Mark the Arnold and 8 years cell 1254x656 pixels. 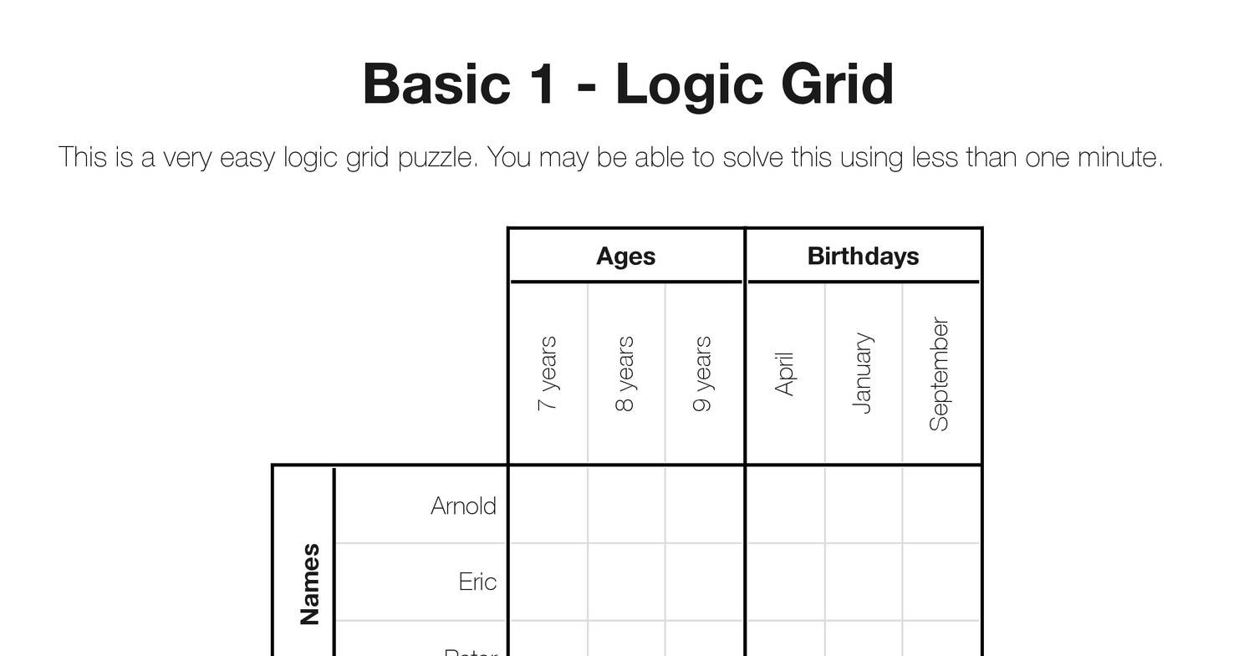coord(626,505)
